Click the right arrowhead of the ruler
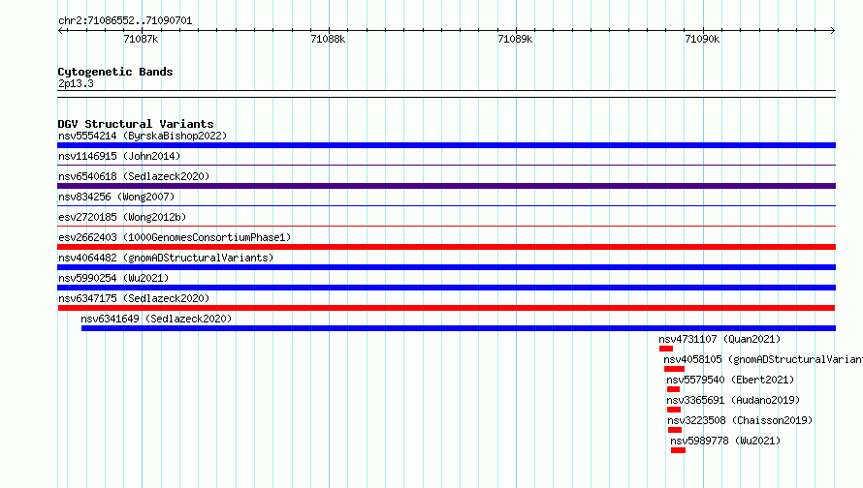 point(833,30)
